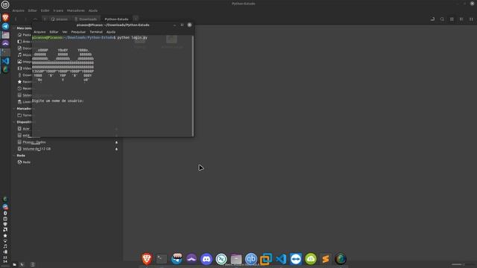
Task: Open the clock in the left panel
Action: pos(5,259)
